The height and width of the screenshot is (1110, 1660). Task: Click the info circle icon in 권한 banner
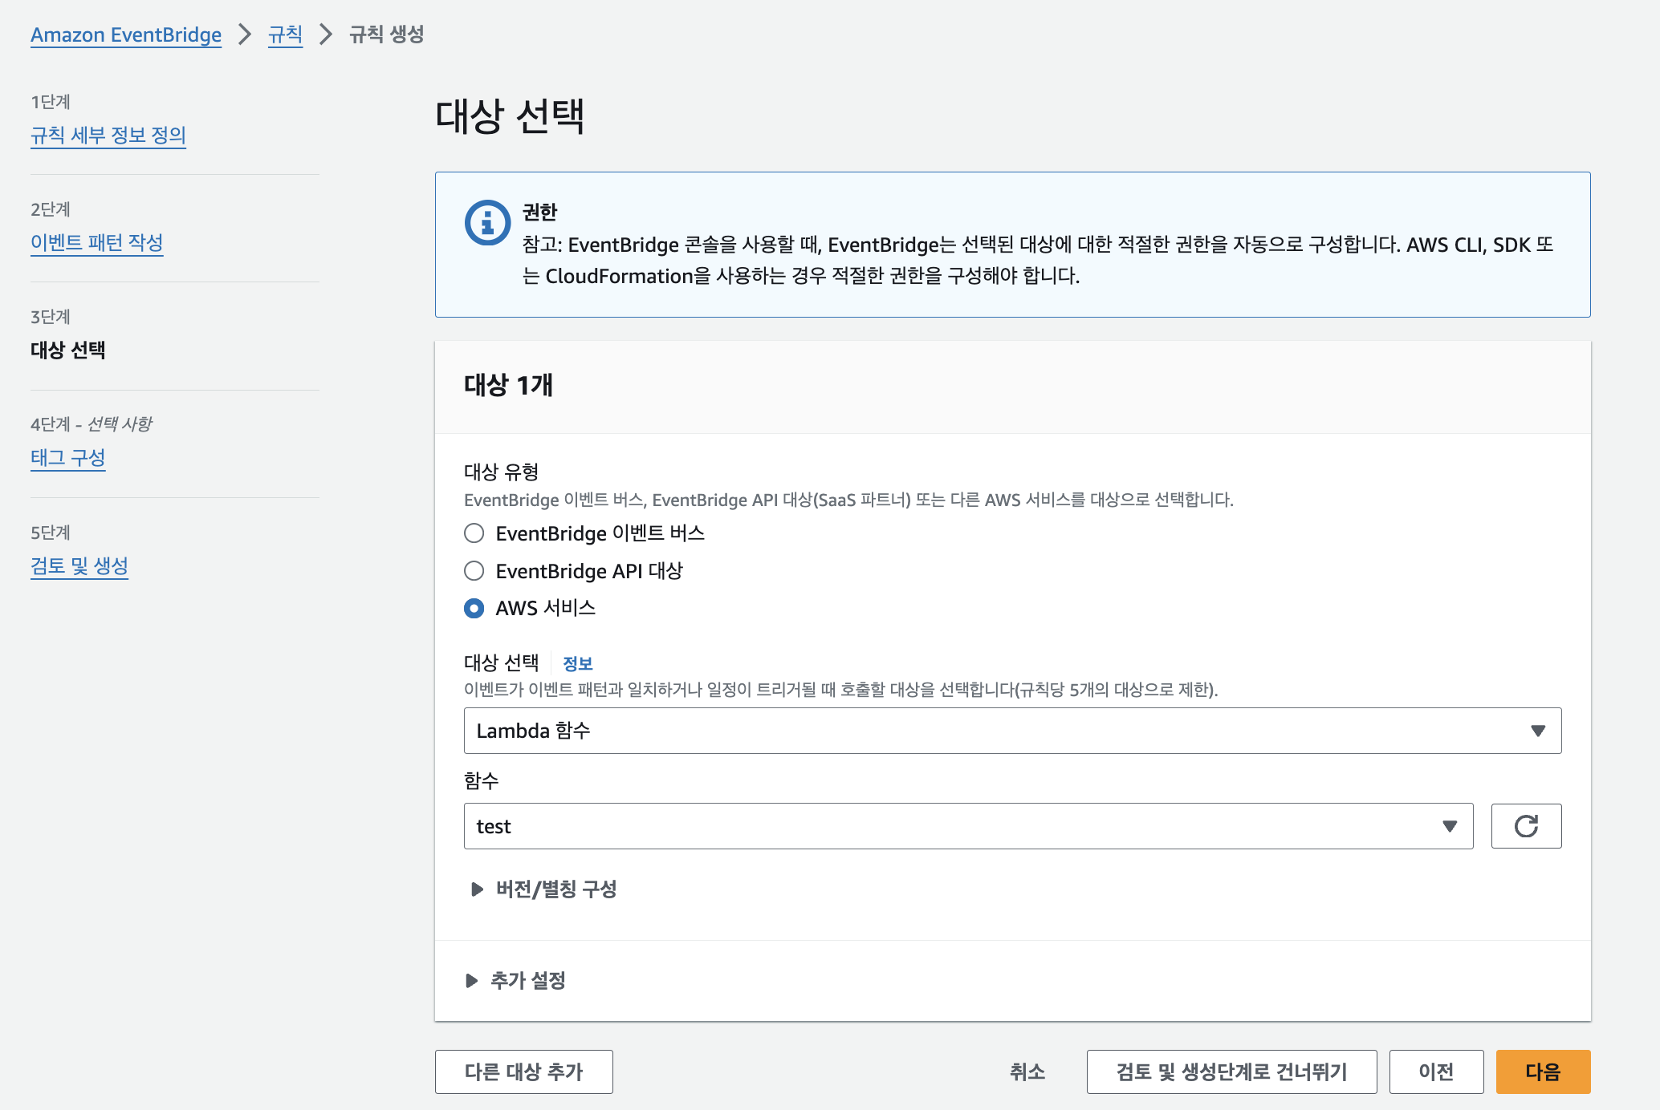pos(487,222)
